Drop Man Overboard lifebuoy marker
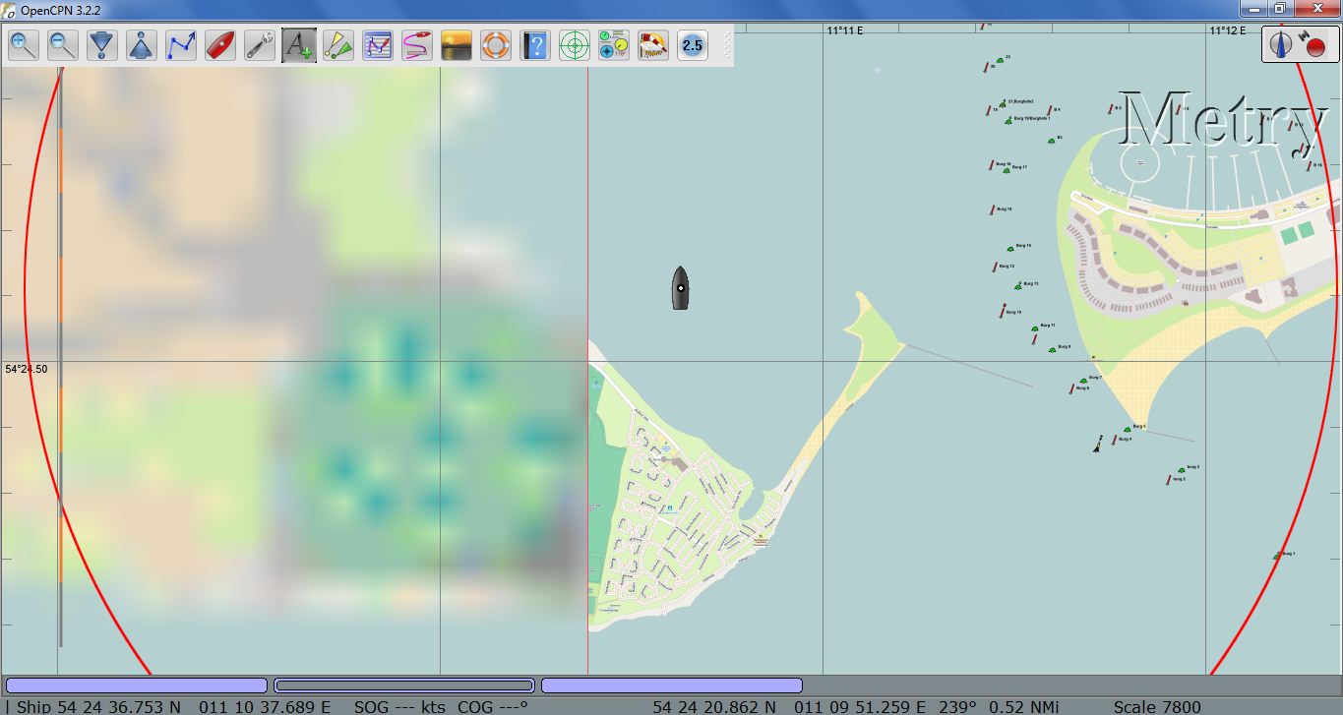Screen dimensions: 1343x715 496,45
